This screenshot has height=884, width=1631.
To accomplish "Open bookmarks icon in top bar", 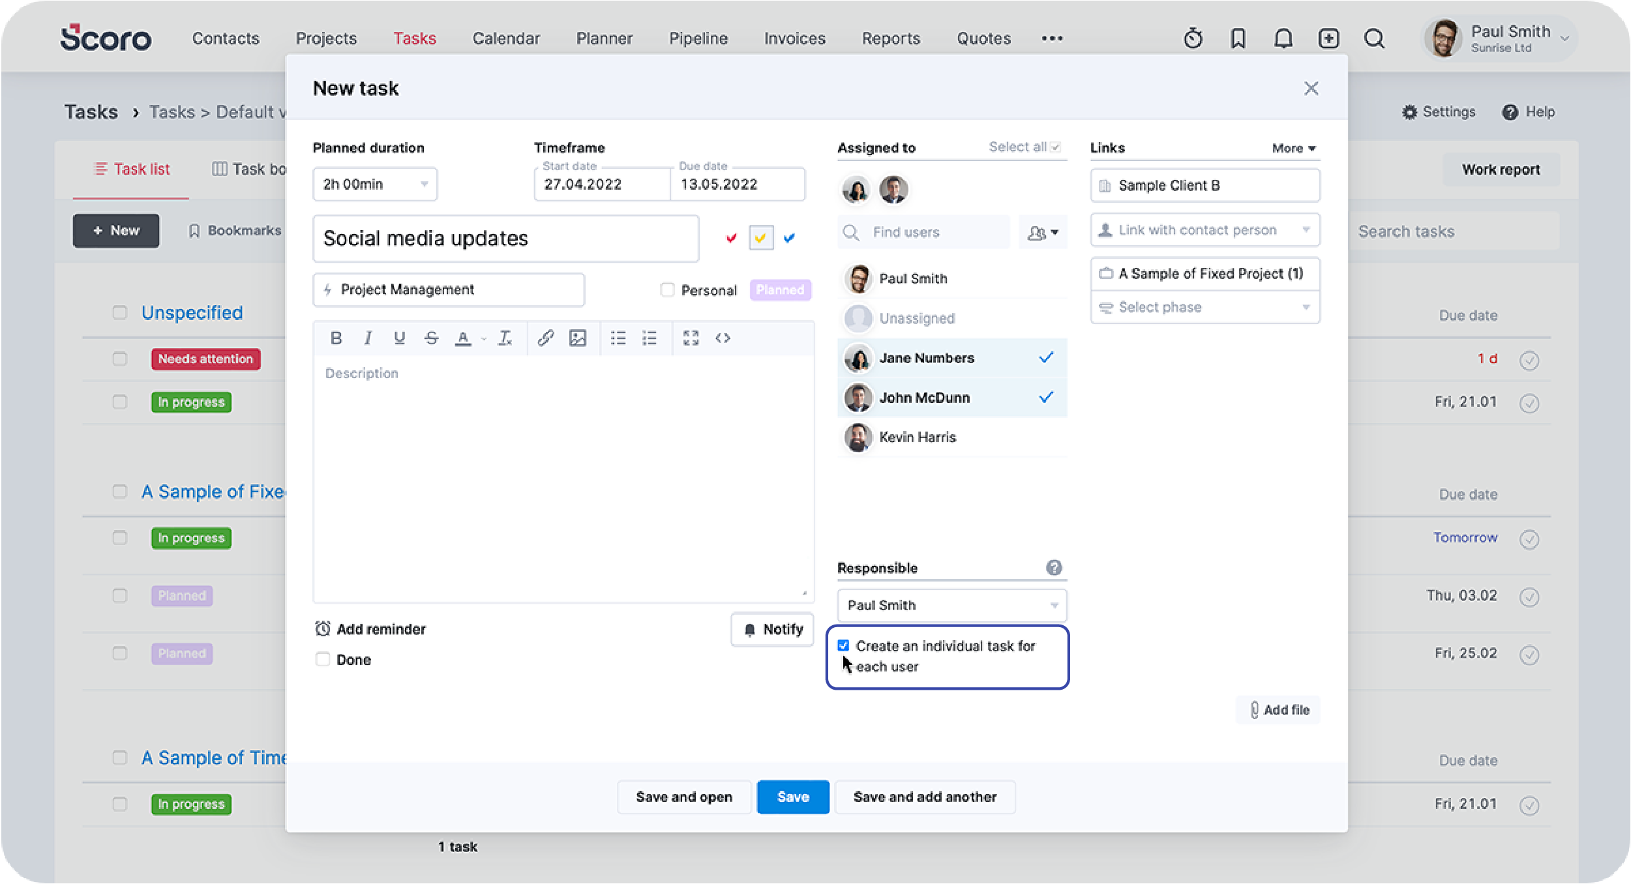I will tap(1238, 38).
